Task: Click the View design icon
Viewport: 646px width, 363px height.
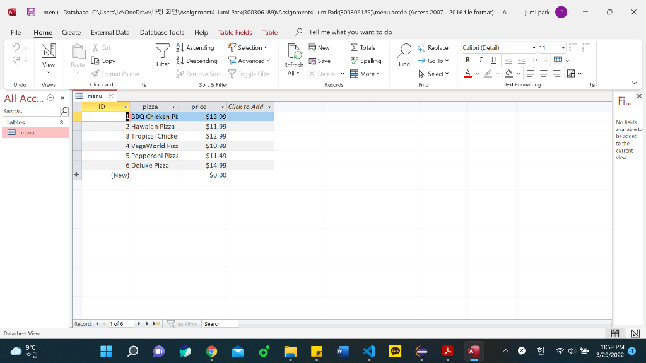Action: [x=49, y=51]
